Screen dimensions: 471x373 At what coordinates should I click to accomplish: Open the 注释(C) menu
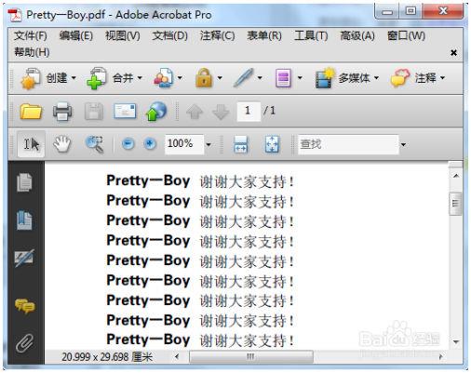217,36
